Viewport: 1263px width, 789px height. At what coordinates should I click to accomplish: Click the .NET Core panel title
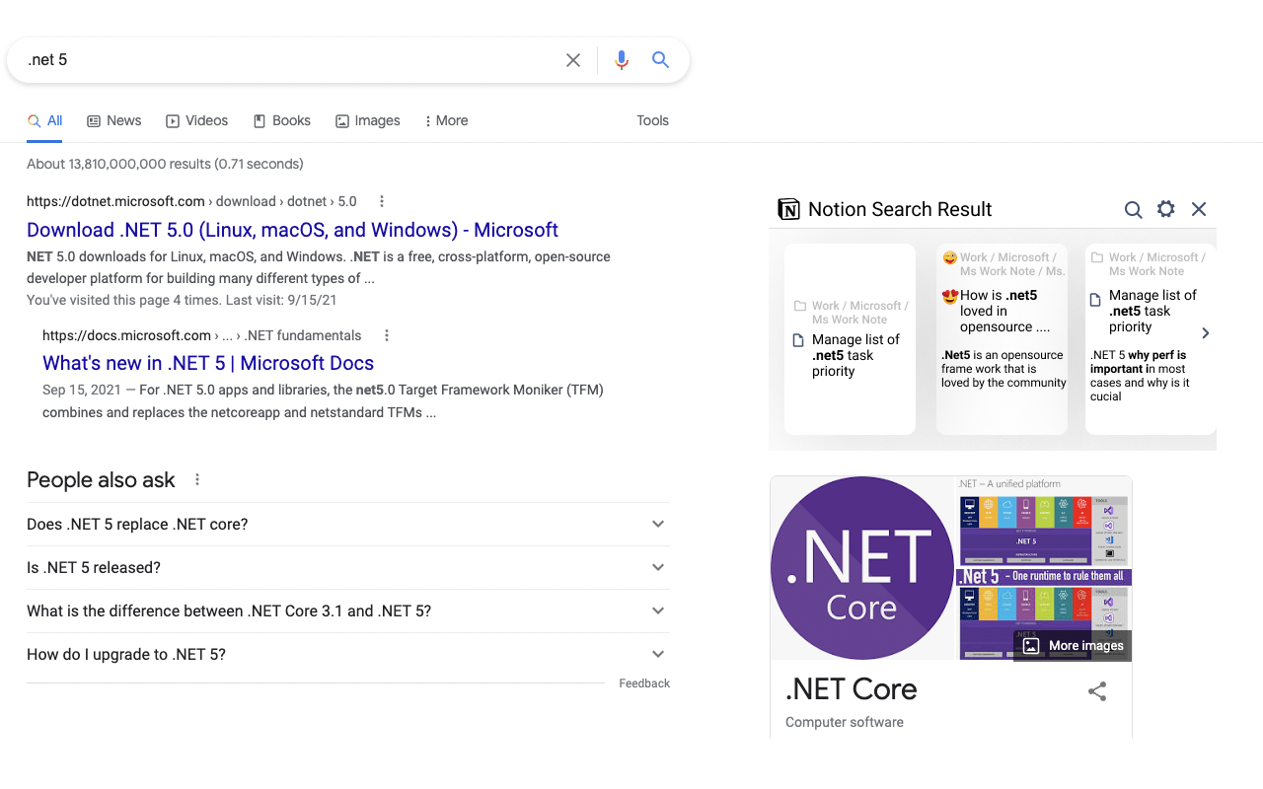coord(851,689)
